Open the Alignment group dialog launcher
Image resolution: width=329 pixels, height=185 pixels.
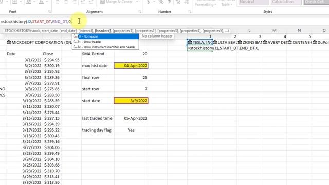140,12
